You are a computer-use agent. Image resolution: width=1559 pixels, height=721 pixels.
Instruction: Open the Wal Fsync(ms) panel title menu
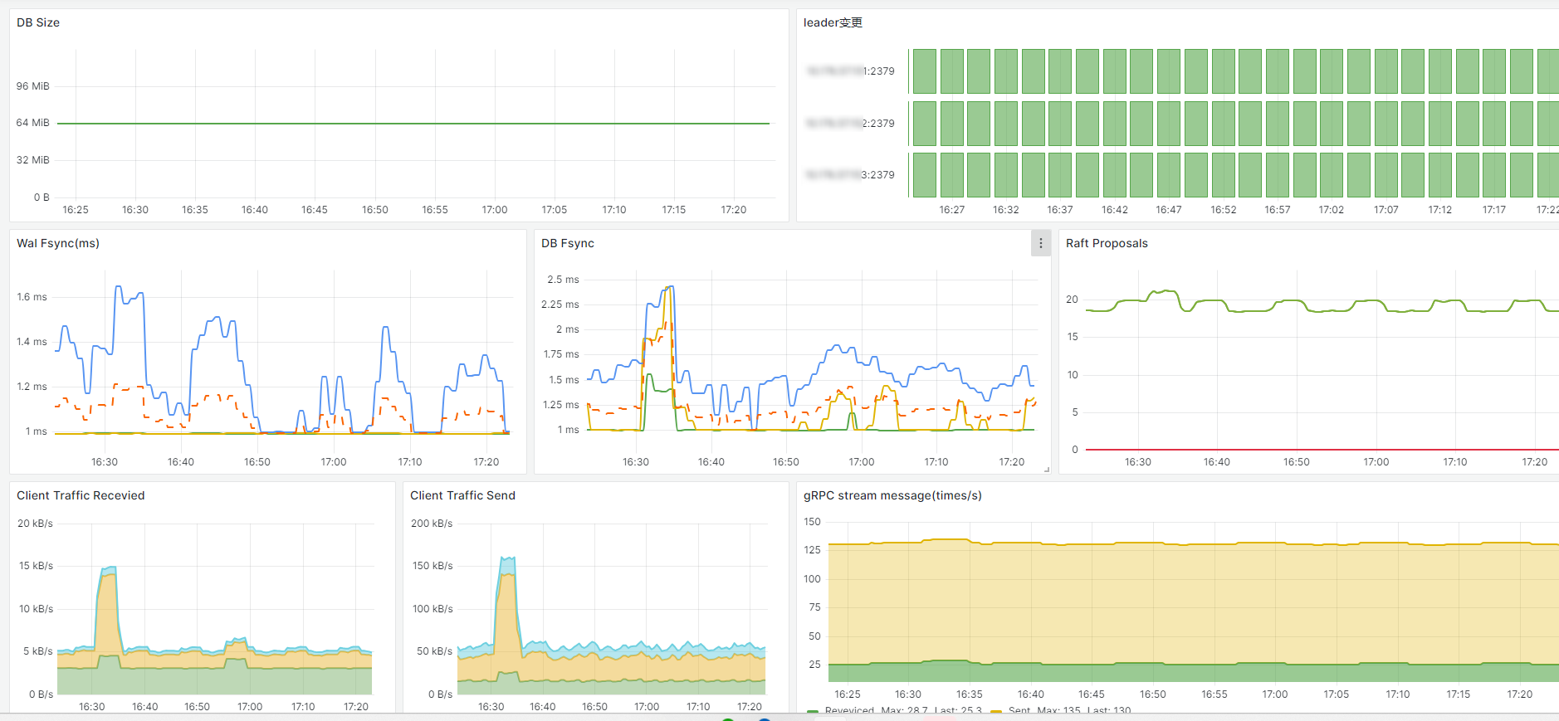(58, 243)
